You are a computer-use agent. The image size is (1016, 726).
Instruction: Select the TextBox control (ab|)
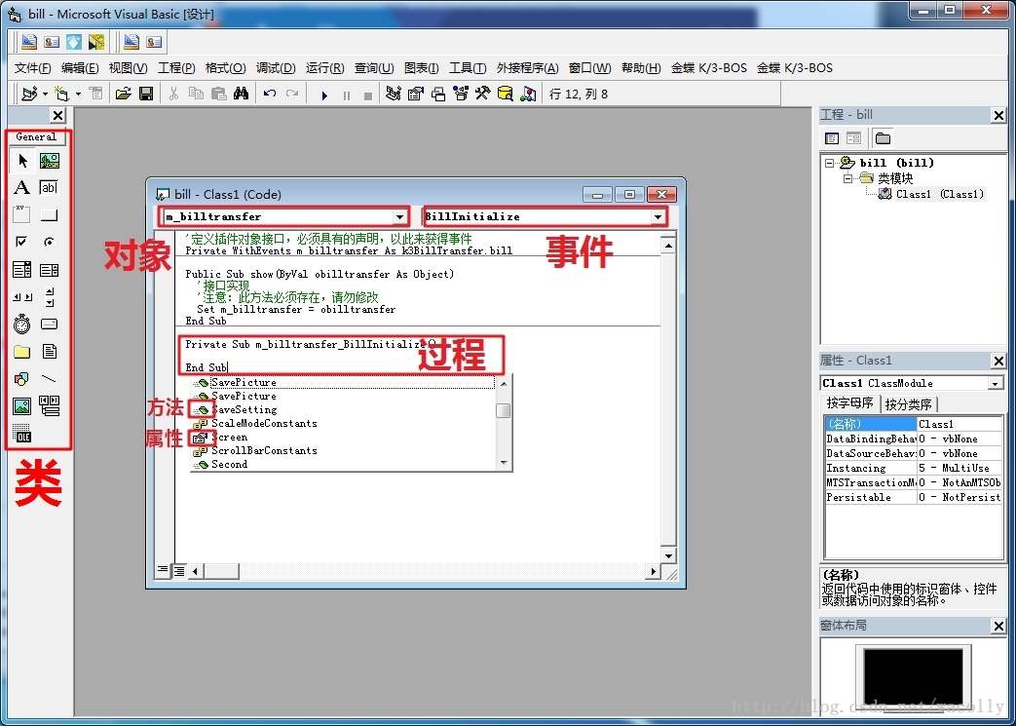point(50,187)
